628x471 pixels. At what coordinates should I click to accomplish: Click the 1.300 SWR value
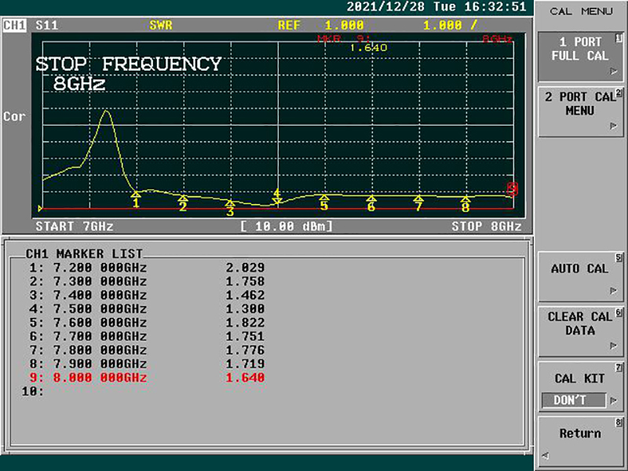tap(245, 309)
